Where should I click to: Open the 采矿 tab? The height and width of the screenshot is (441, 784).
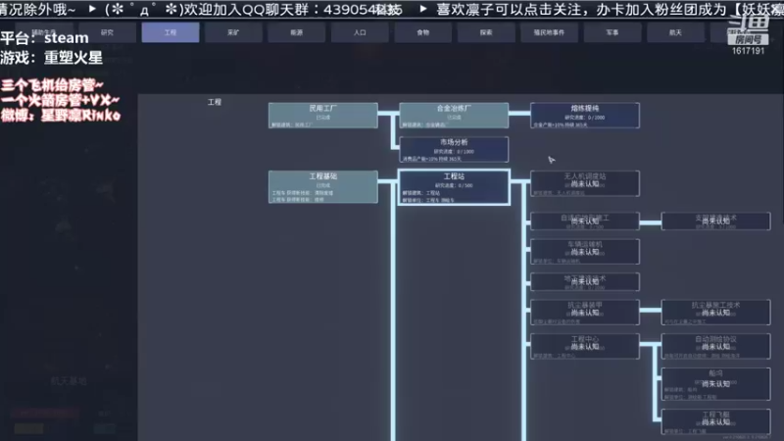pos(233,32)
